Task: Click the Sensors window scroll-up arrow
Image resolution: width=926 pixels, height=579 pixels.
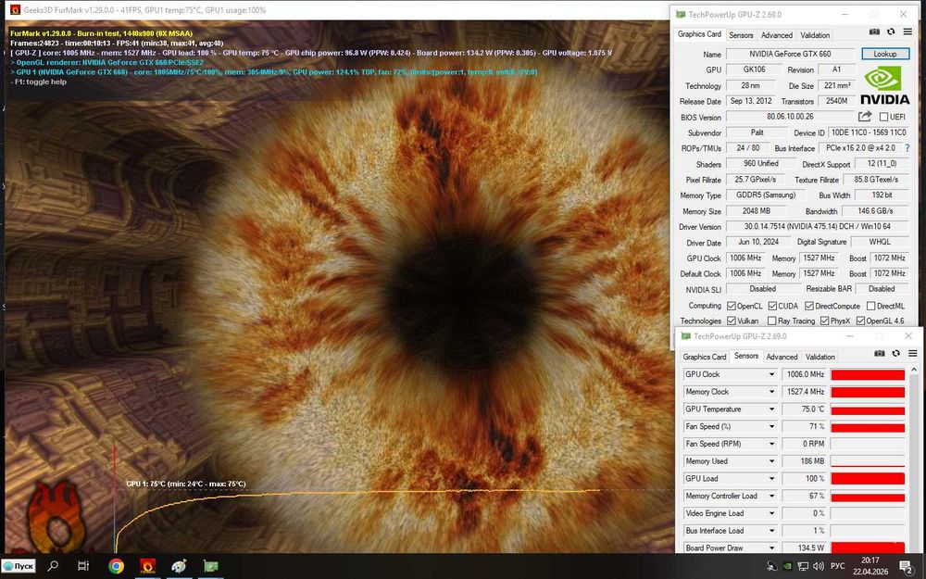Action: (x=914, y=370)
